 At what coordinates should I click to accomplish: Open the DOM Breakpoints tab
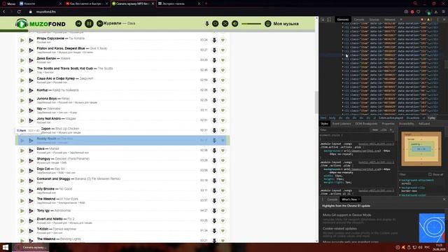click(x=366, y=124)
